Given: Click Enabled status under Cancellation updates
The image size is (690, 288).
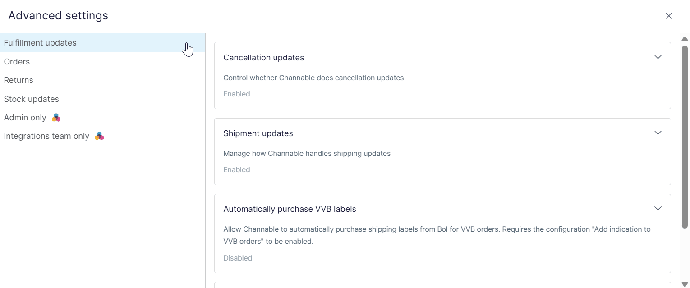Looking at the screenshot, I should tap(236, 94).
